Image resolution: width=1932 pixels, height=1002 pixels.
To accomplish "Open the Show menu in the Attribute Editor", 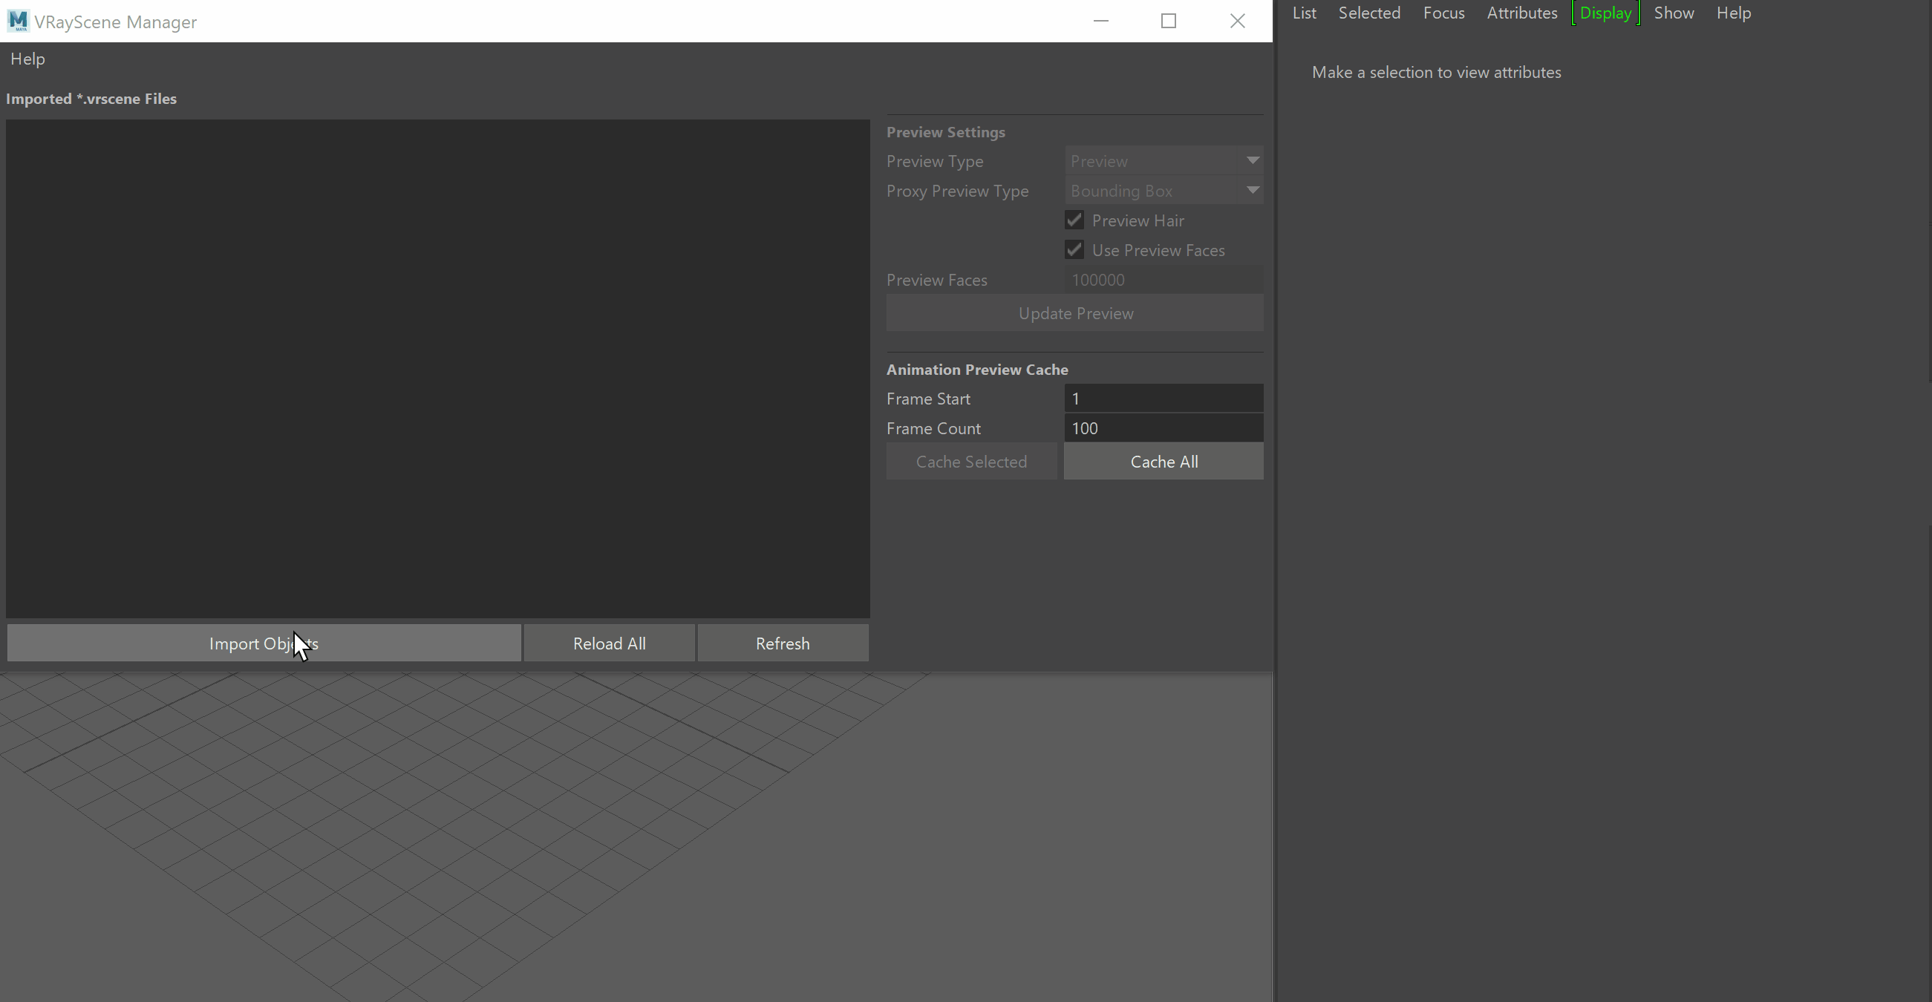I will click(x=1674, y=13).
